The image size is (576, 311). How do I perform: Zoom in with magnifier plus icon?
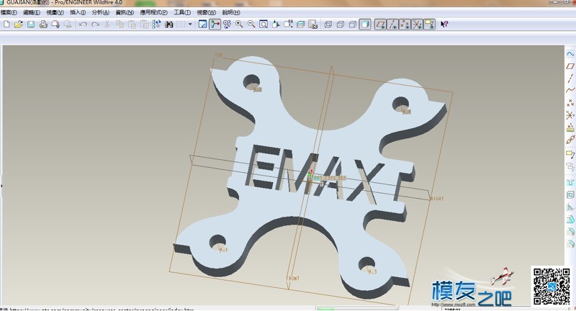(239, 24)
